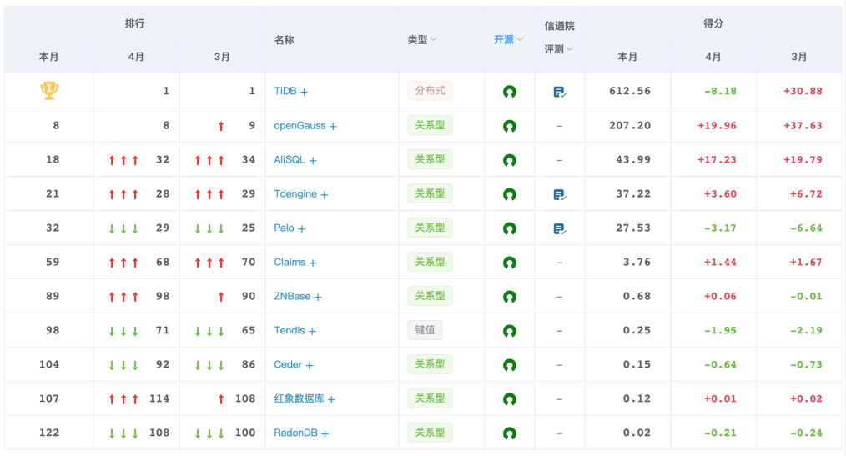
Task: Click the open-source icon in TiDB row
Action: [510, 92]
